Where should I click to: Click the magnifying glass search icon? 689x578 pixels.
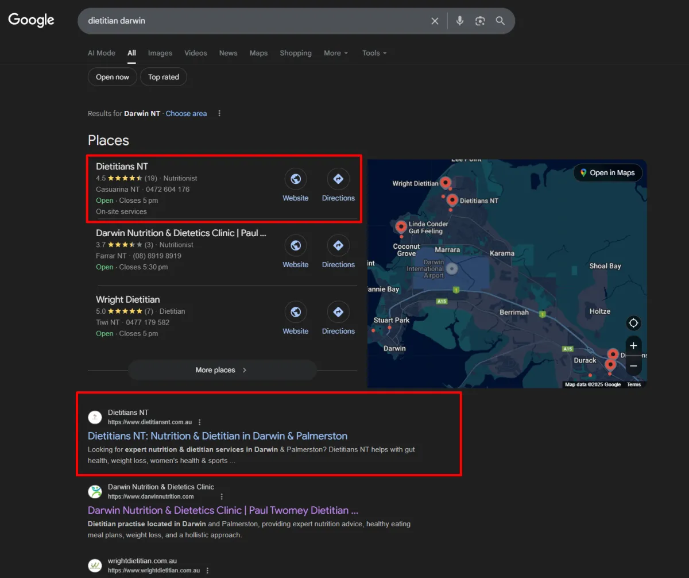[x=500, y=21]
